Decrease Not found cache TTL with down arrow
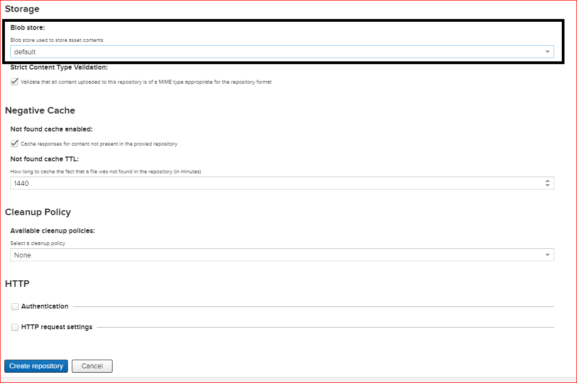 [547, 186]
